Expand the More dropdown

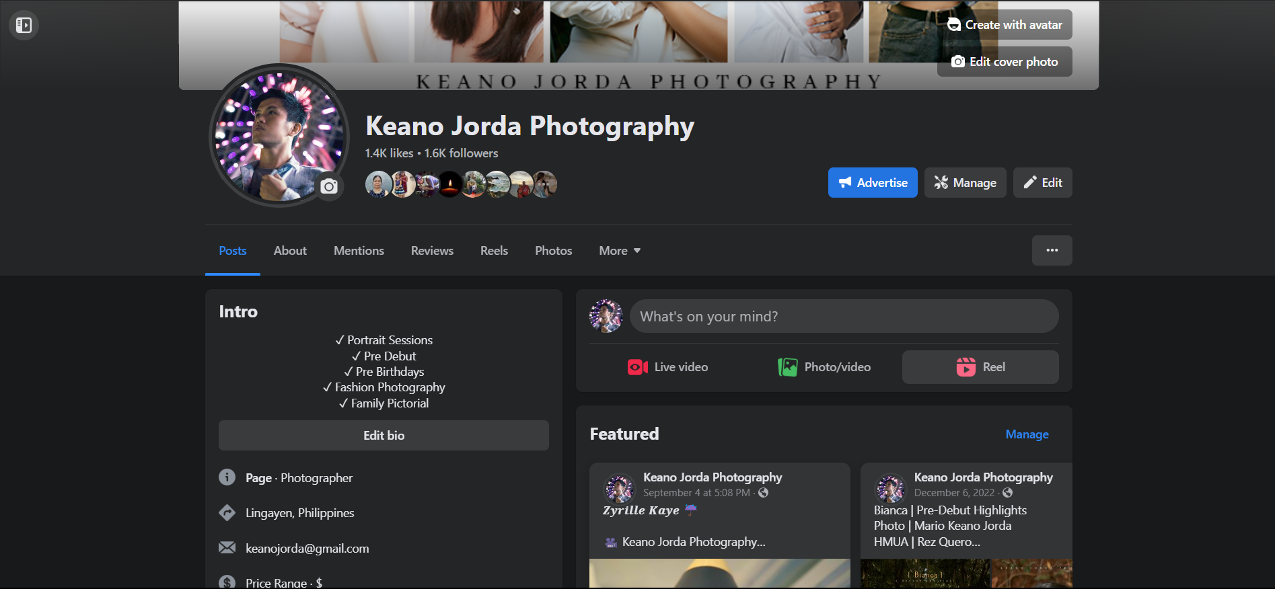coord(620,251)
